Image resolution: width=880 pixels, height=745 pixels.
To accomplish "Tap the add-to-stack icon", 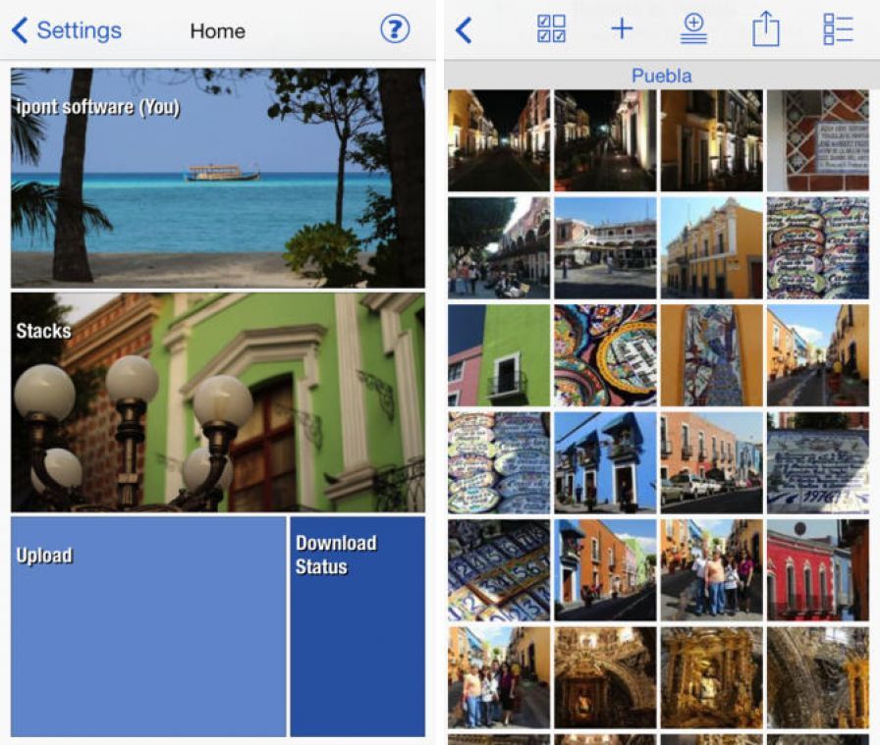I will 693,29.
